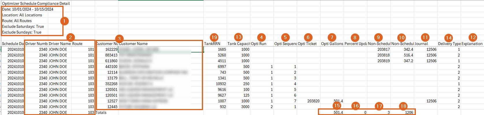This screenshot has height=115, width=484.
Task: Select the 'Driver Name' header cell
Action: coord(60,44)
